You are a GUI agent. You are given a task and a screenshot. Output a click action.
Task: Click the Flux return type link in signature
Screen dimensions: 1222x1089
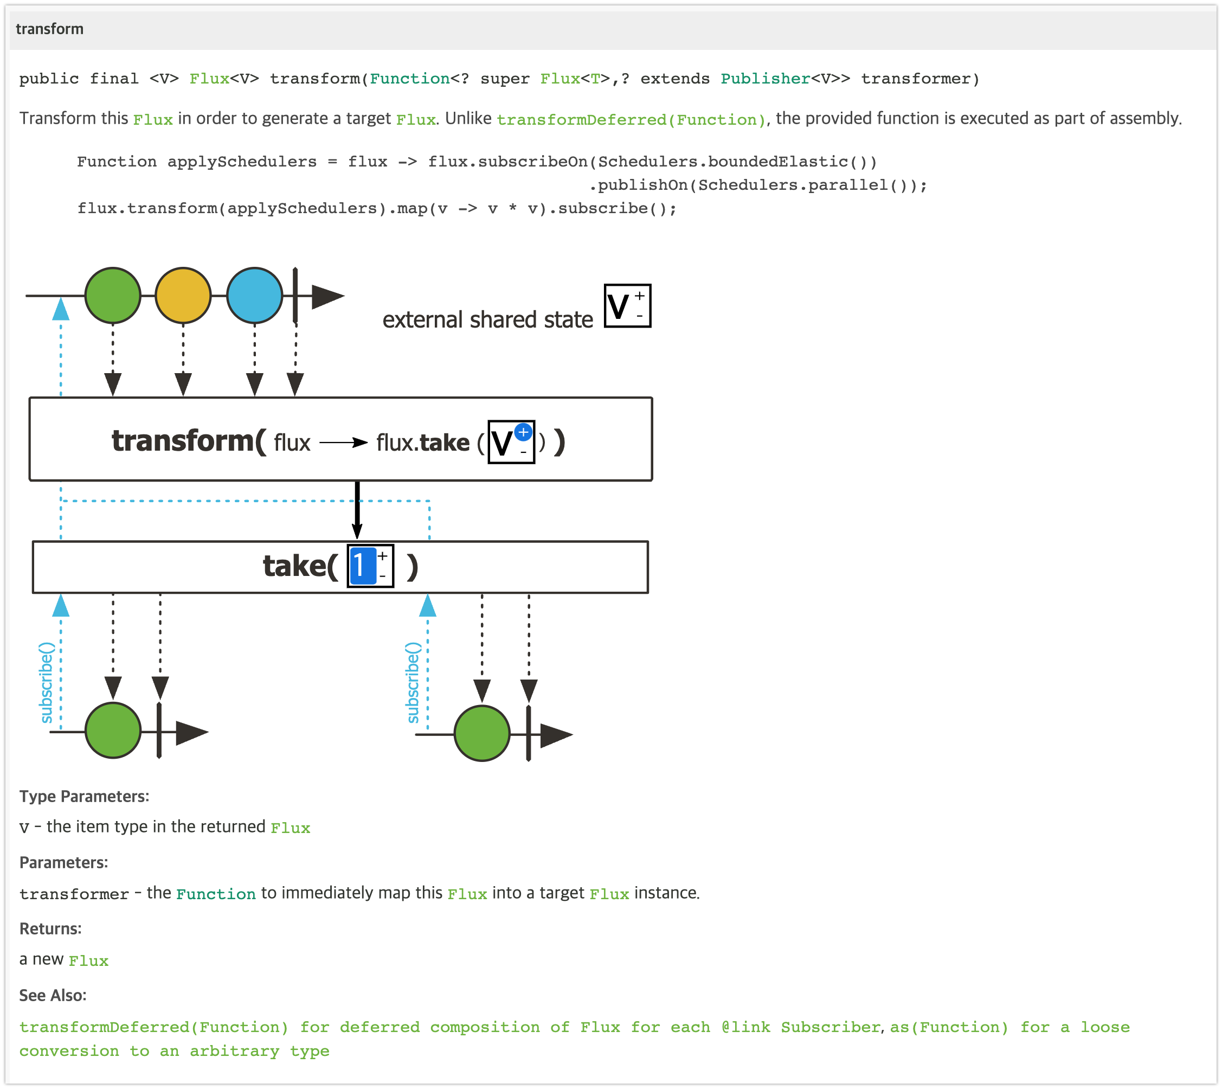tap(209, 79)
